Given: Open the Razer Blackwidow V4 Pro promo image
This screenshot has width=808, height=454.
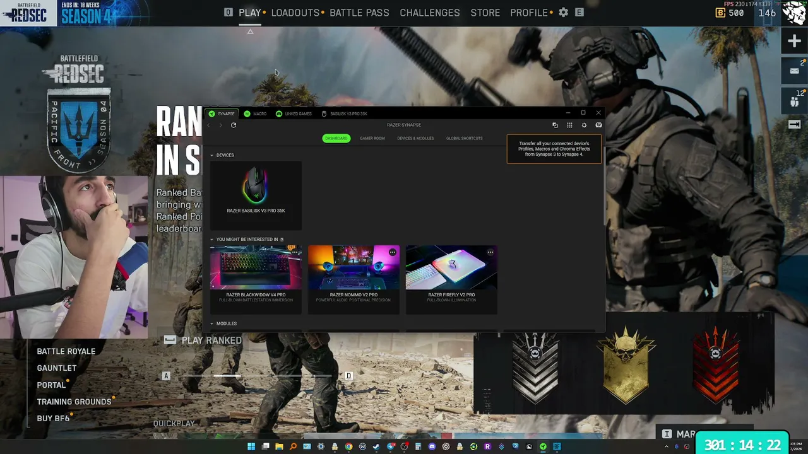Looking at the screenshot, I should [256, 267].
